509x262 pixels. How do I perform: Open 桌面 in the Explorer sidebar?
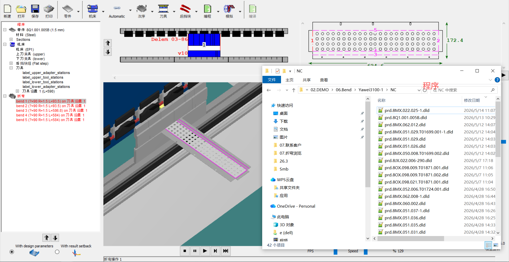click(x=284, y=113)
